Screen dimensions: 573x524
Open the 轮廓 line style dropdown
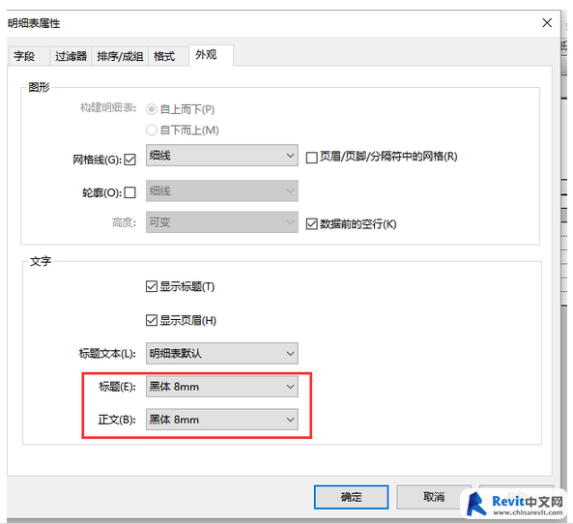tap(222, 190)
